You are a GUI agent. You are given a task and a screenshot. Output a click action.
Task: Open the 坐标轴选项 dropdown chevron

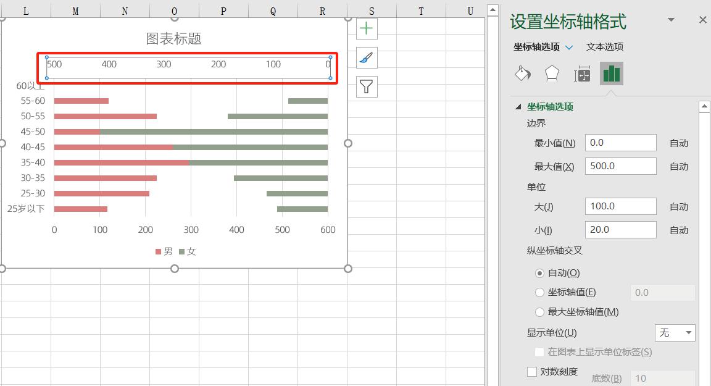[569, 47]
